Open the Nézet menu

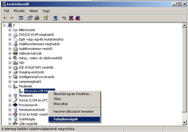pos(34,11)
